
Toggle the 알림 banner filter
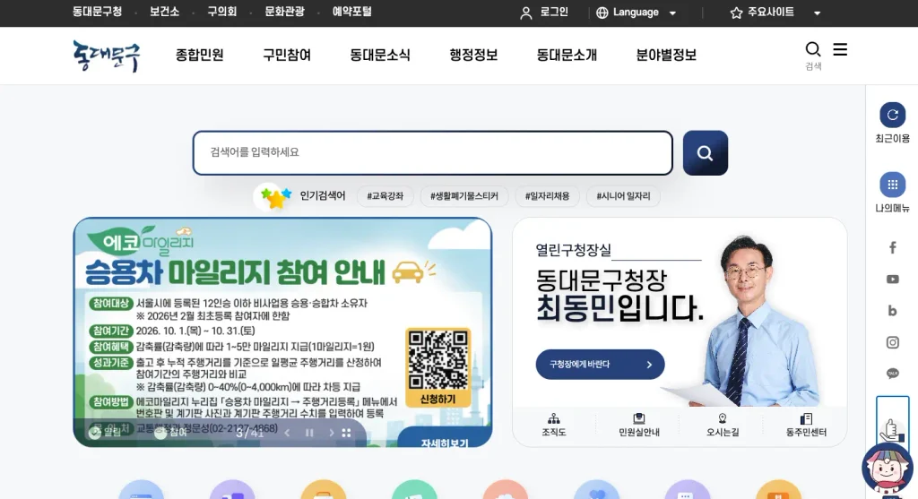(x=106, y=433)
